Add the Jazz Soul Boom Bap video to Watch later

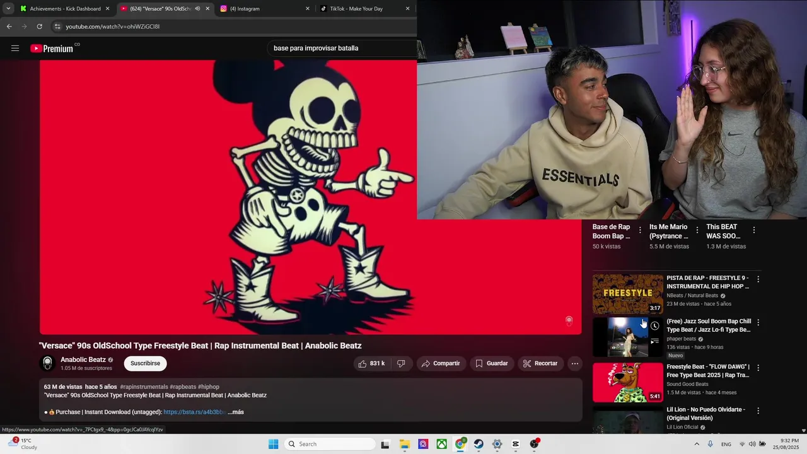click(655, 326)
